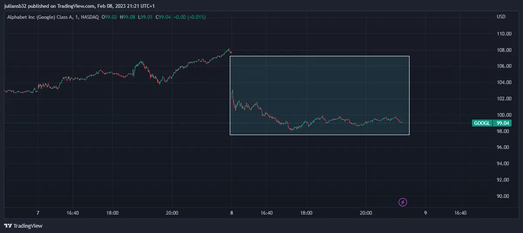Open the juliansb32 publisher name
The width and height of the screenshot is (523, 233).
(17, 6)
